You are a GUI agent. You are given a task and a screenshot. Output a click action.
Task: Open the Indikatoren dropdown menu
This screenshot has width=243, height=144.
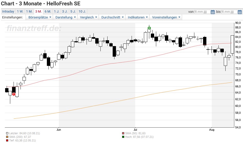coord(138,17)
